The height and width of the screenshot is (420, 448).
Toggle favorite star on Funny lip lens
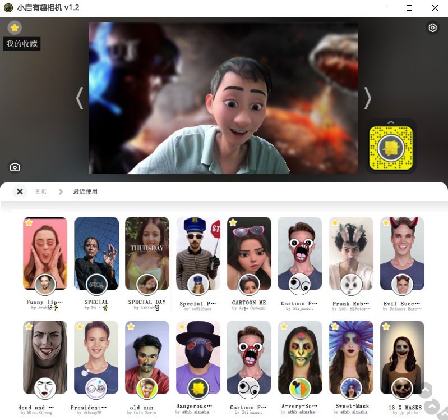coord(29,222)
